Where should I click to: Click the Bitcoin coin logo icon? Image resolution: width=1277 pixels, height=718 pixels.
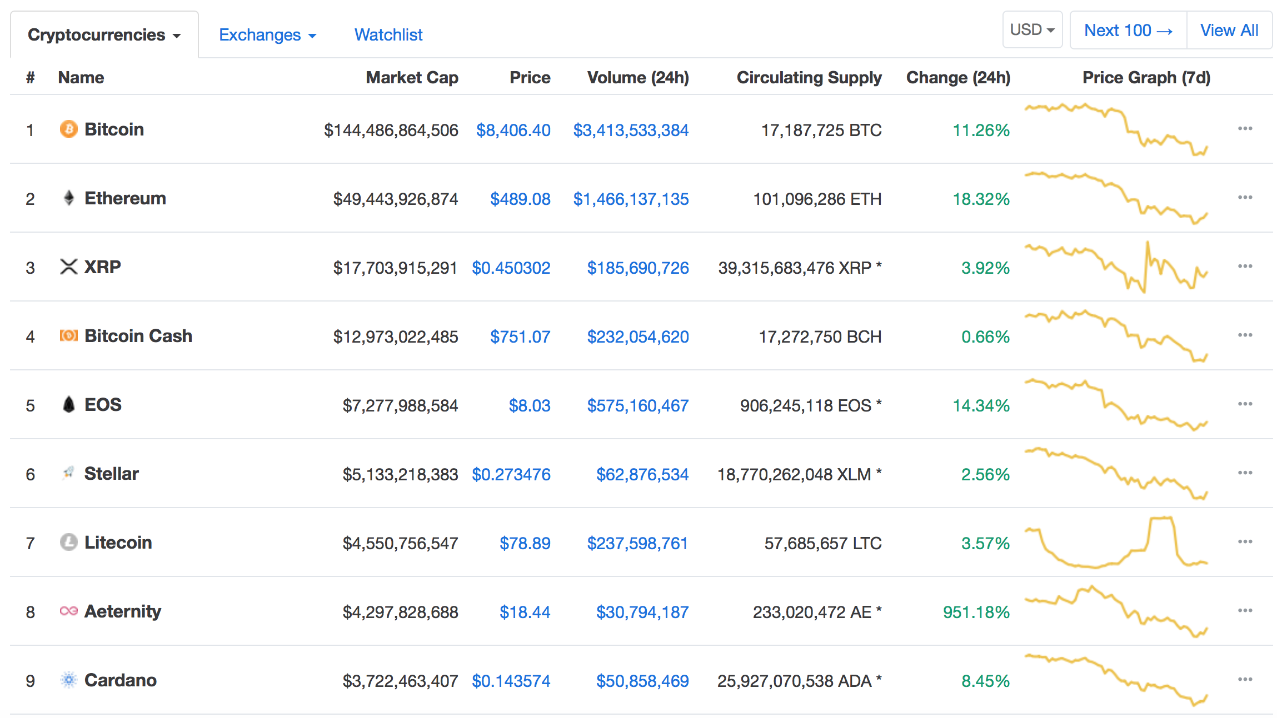[x=68, y=129]
